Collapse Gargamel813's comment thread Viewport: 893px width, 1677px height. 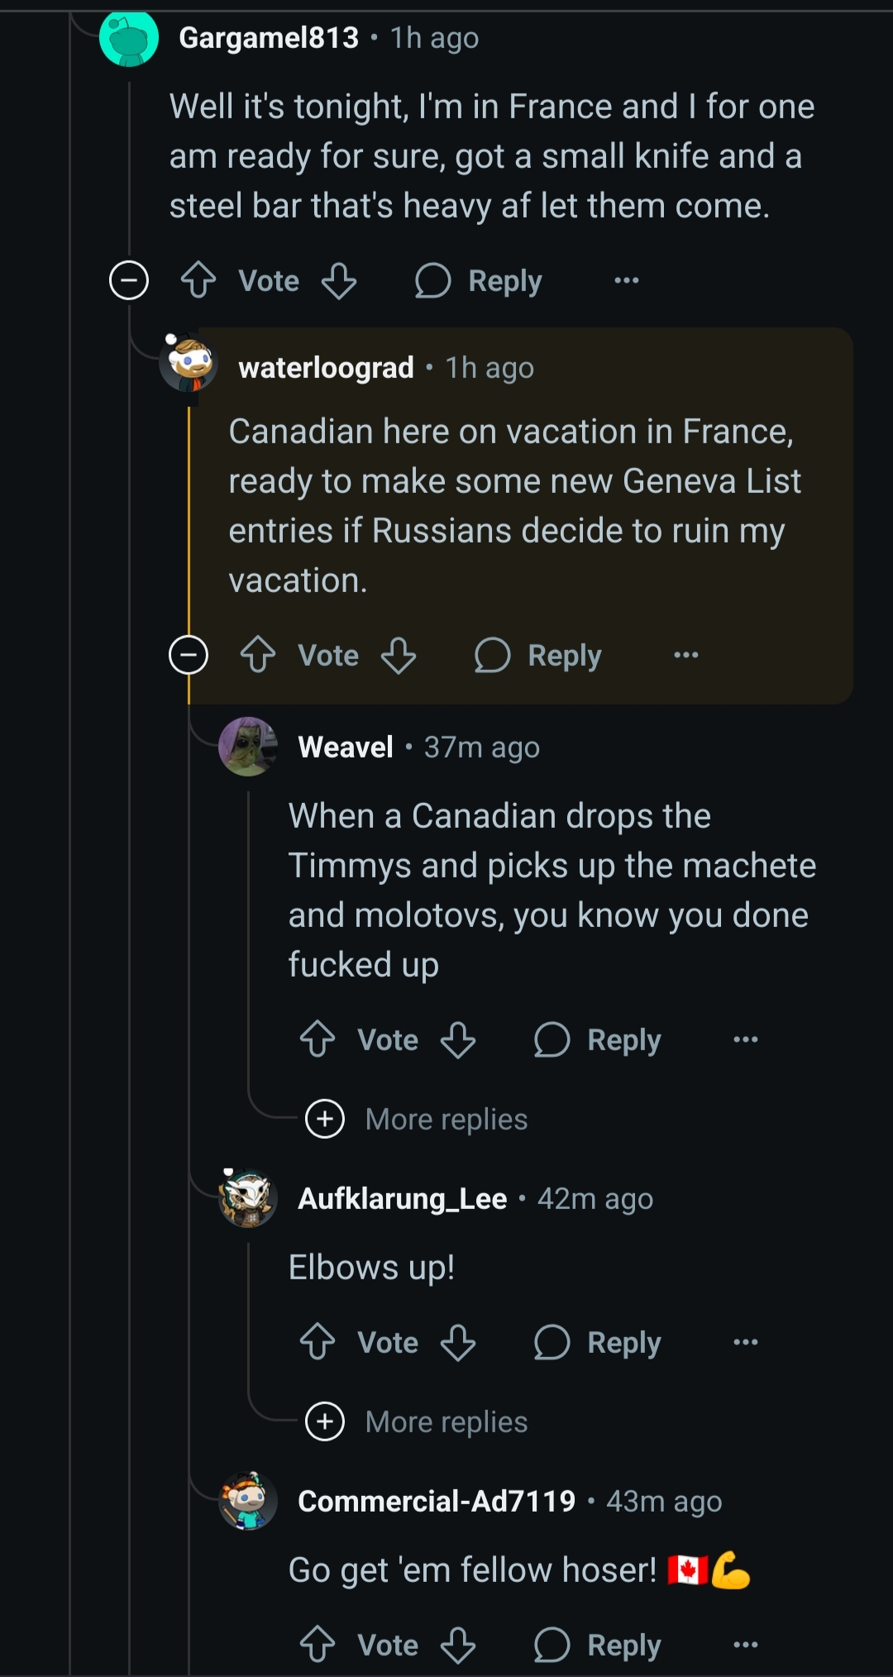(129, 280)
